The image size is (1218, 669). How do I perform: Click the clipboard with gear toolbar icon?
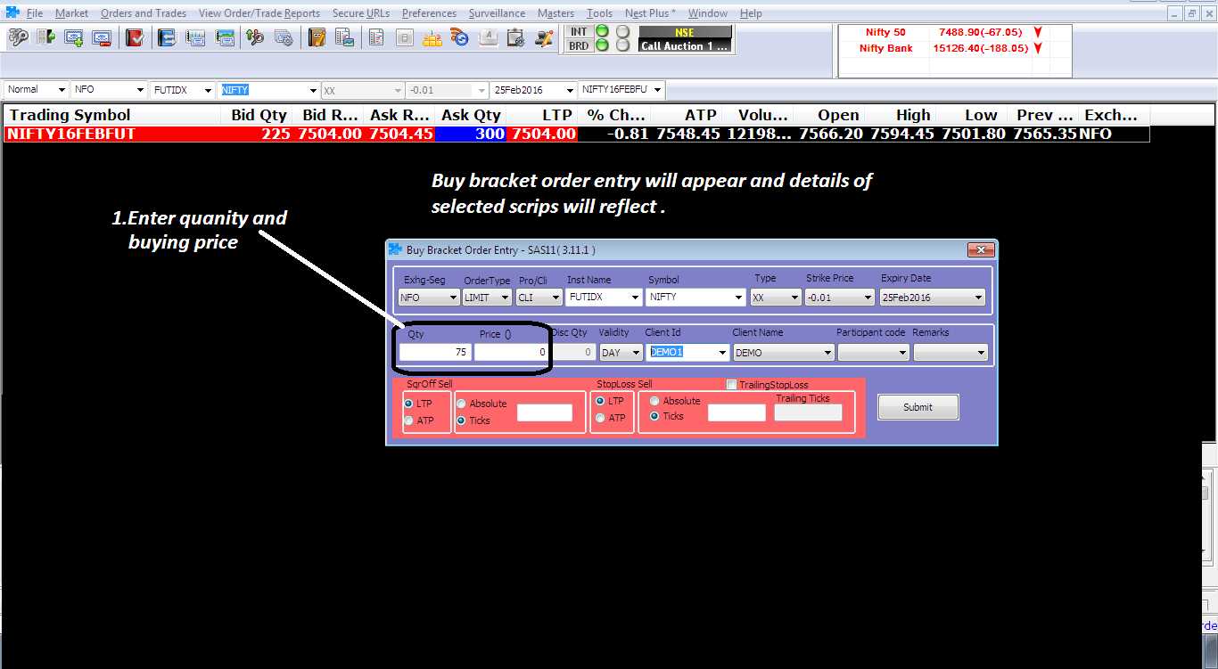tap(515, 37)
